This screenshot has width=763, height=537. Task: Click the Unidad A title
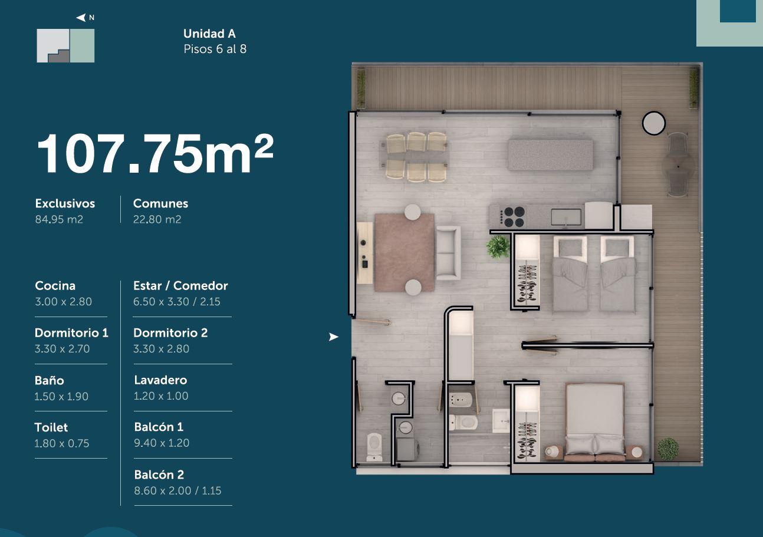(x=209, y=34)
